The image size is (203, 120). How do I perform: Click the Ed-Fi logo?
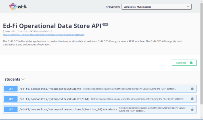click(x=18, y=7)
